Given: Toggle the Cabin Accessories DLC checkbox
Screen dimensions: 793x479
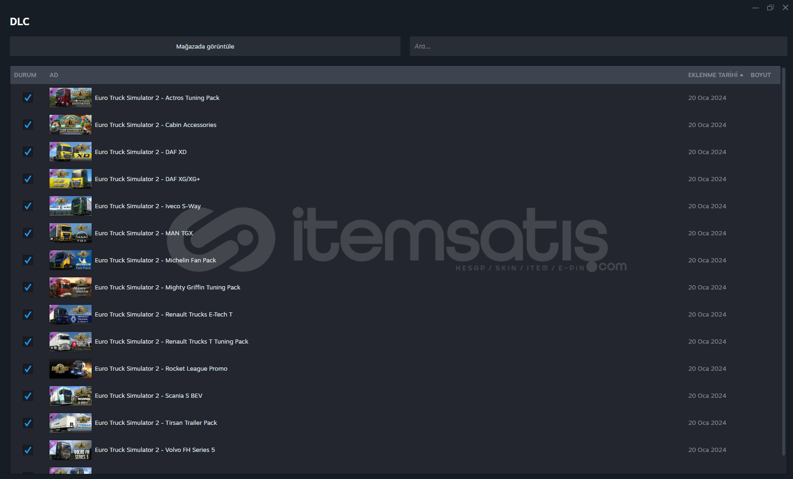Looking at the screenshot, I should [x=28, y=125].
